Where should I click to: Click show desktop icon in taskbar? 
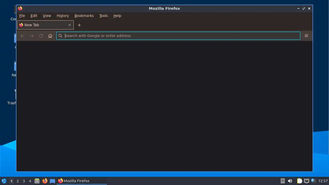point(52,181)
